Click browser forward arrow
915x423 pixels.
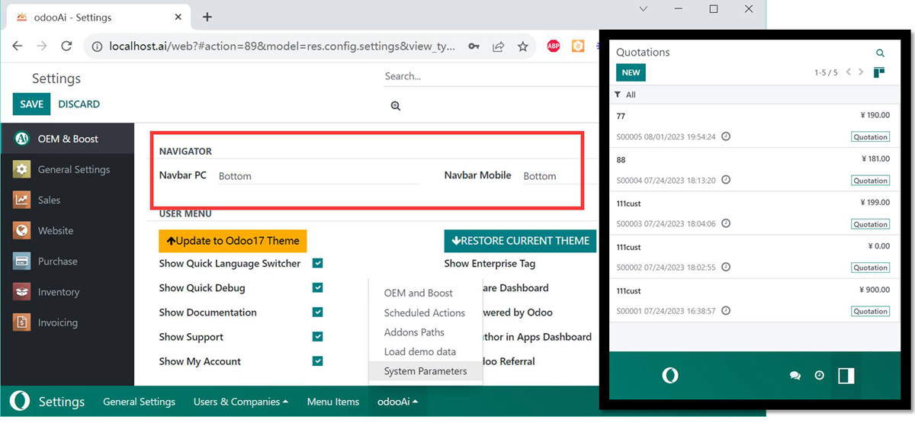point(42,46)
